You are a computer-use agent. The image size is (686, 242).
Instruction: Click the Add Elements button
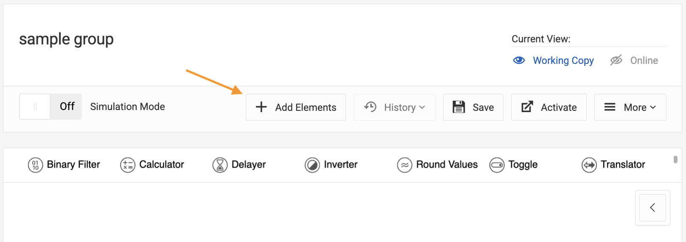tap(296, 107)
